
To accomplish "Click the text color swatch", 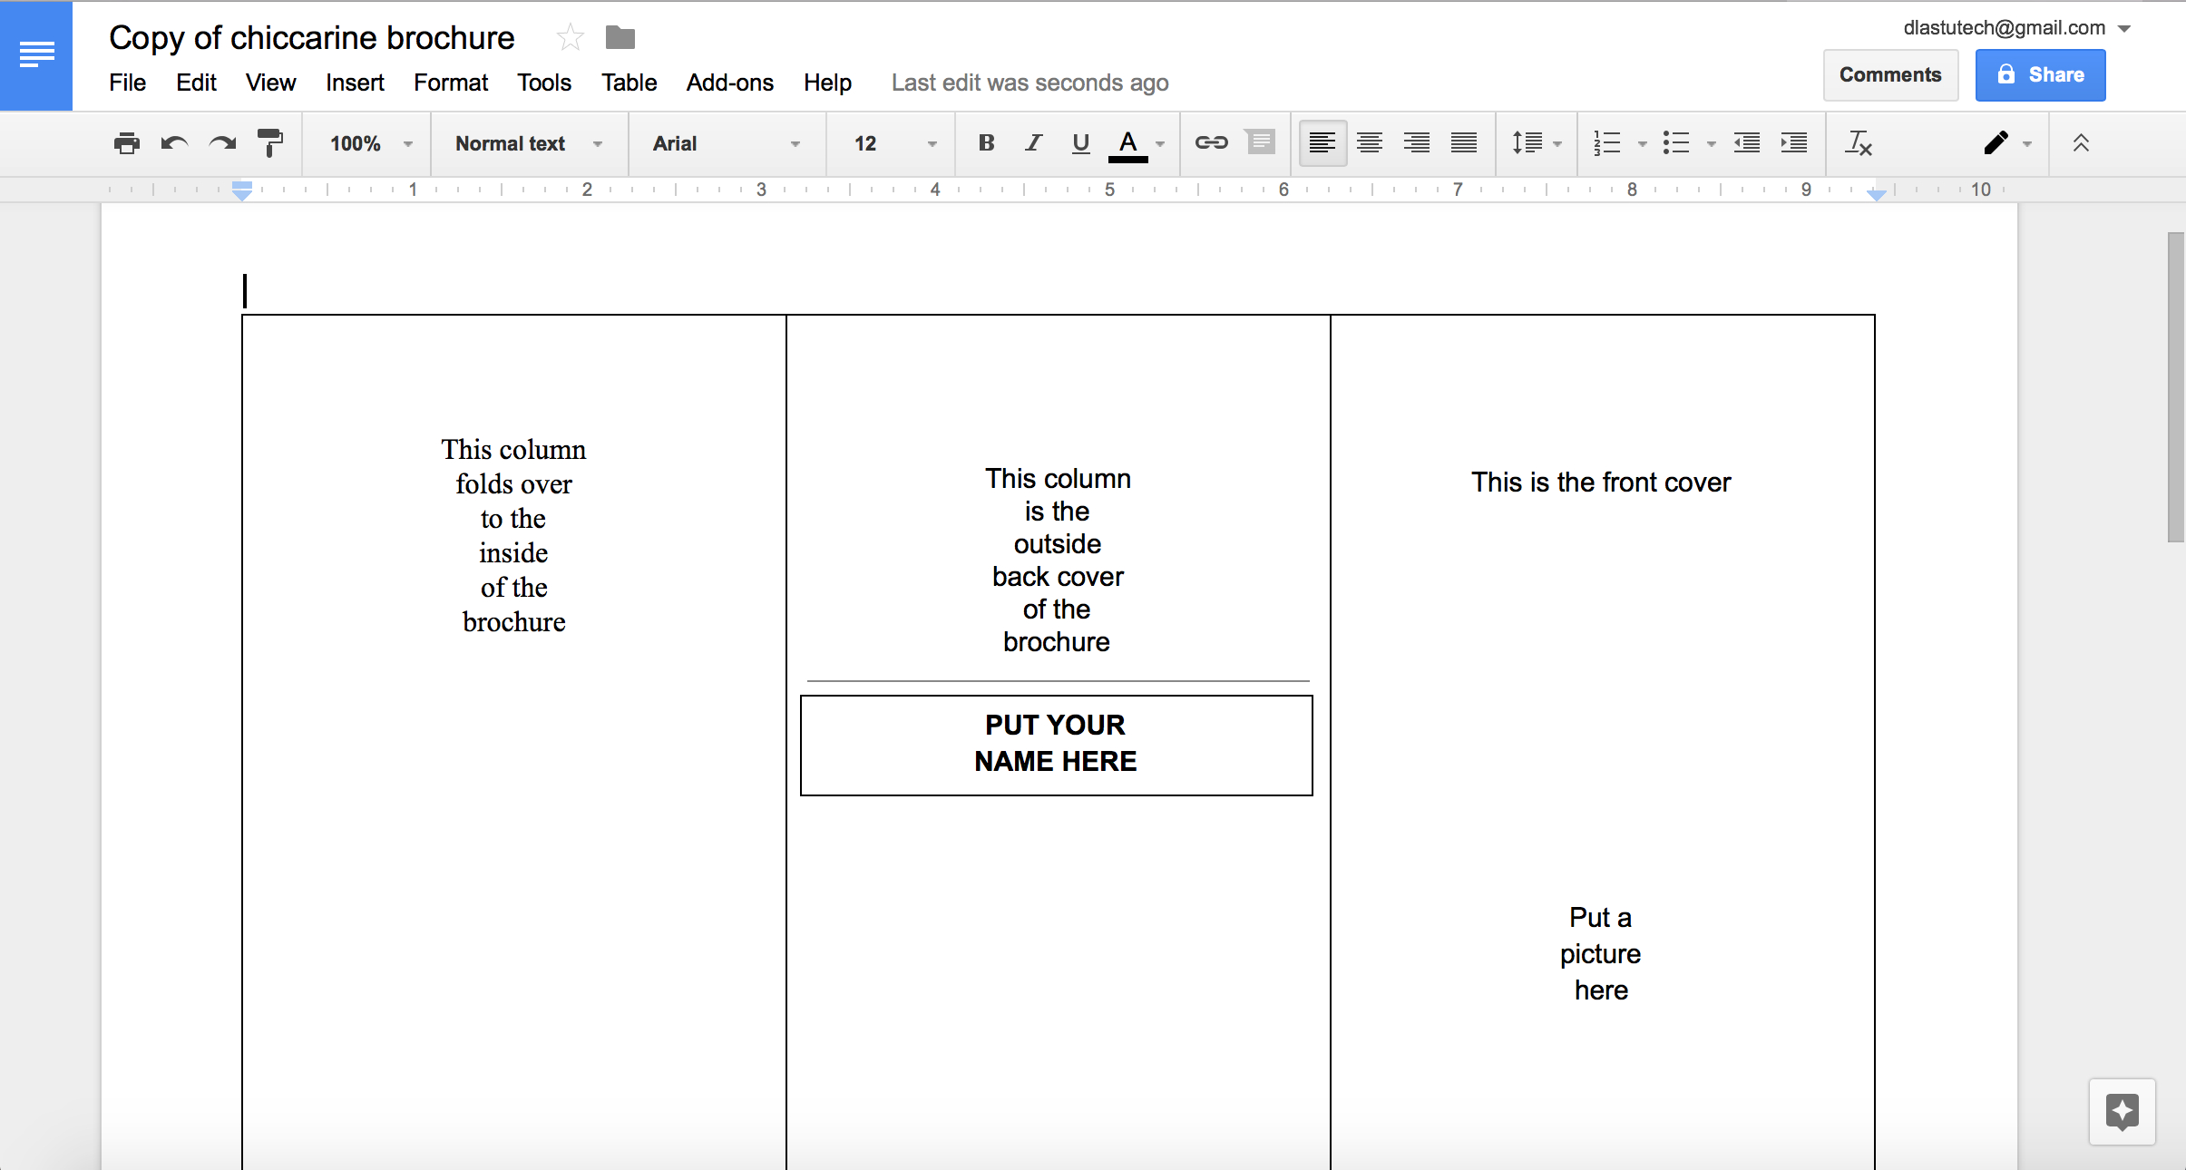I will (1127, 156).
